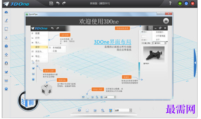Click the 3D One logo in main title bar
This screenshot has width=201, height=119.
[16, 4]
